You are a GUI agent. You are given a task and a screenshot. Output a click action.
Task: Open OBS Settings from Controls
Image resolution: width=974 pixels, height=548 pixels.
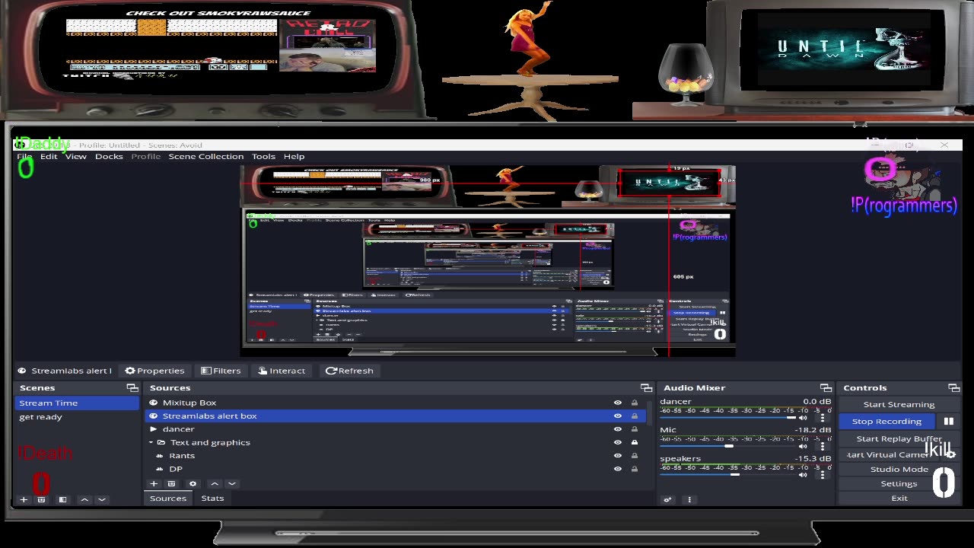pos(899,483)
